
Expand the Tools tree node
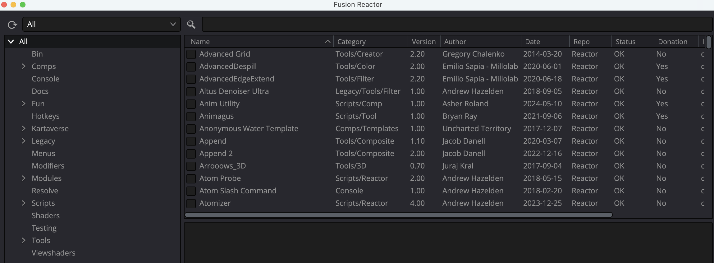(23, 240)
